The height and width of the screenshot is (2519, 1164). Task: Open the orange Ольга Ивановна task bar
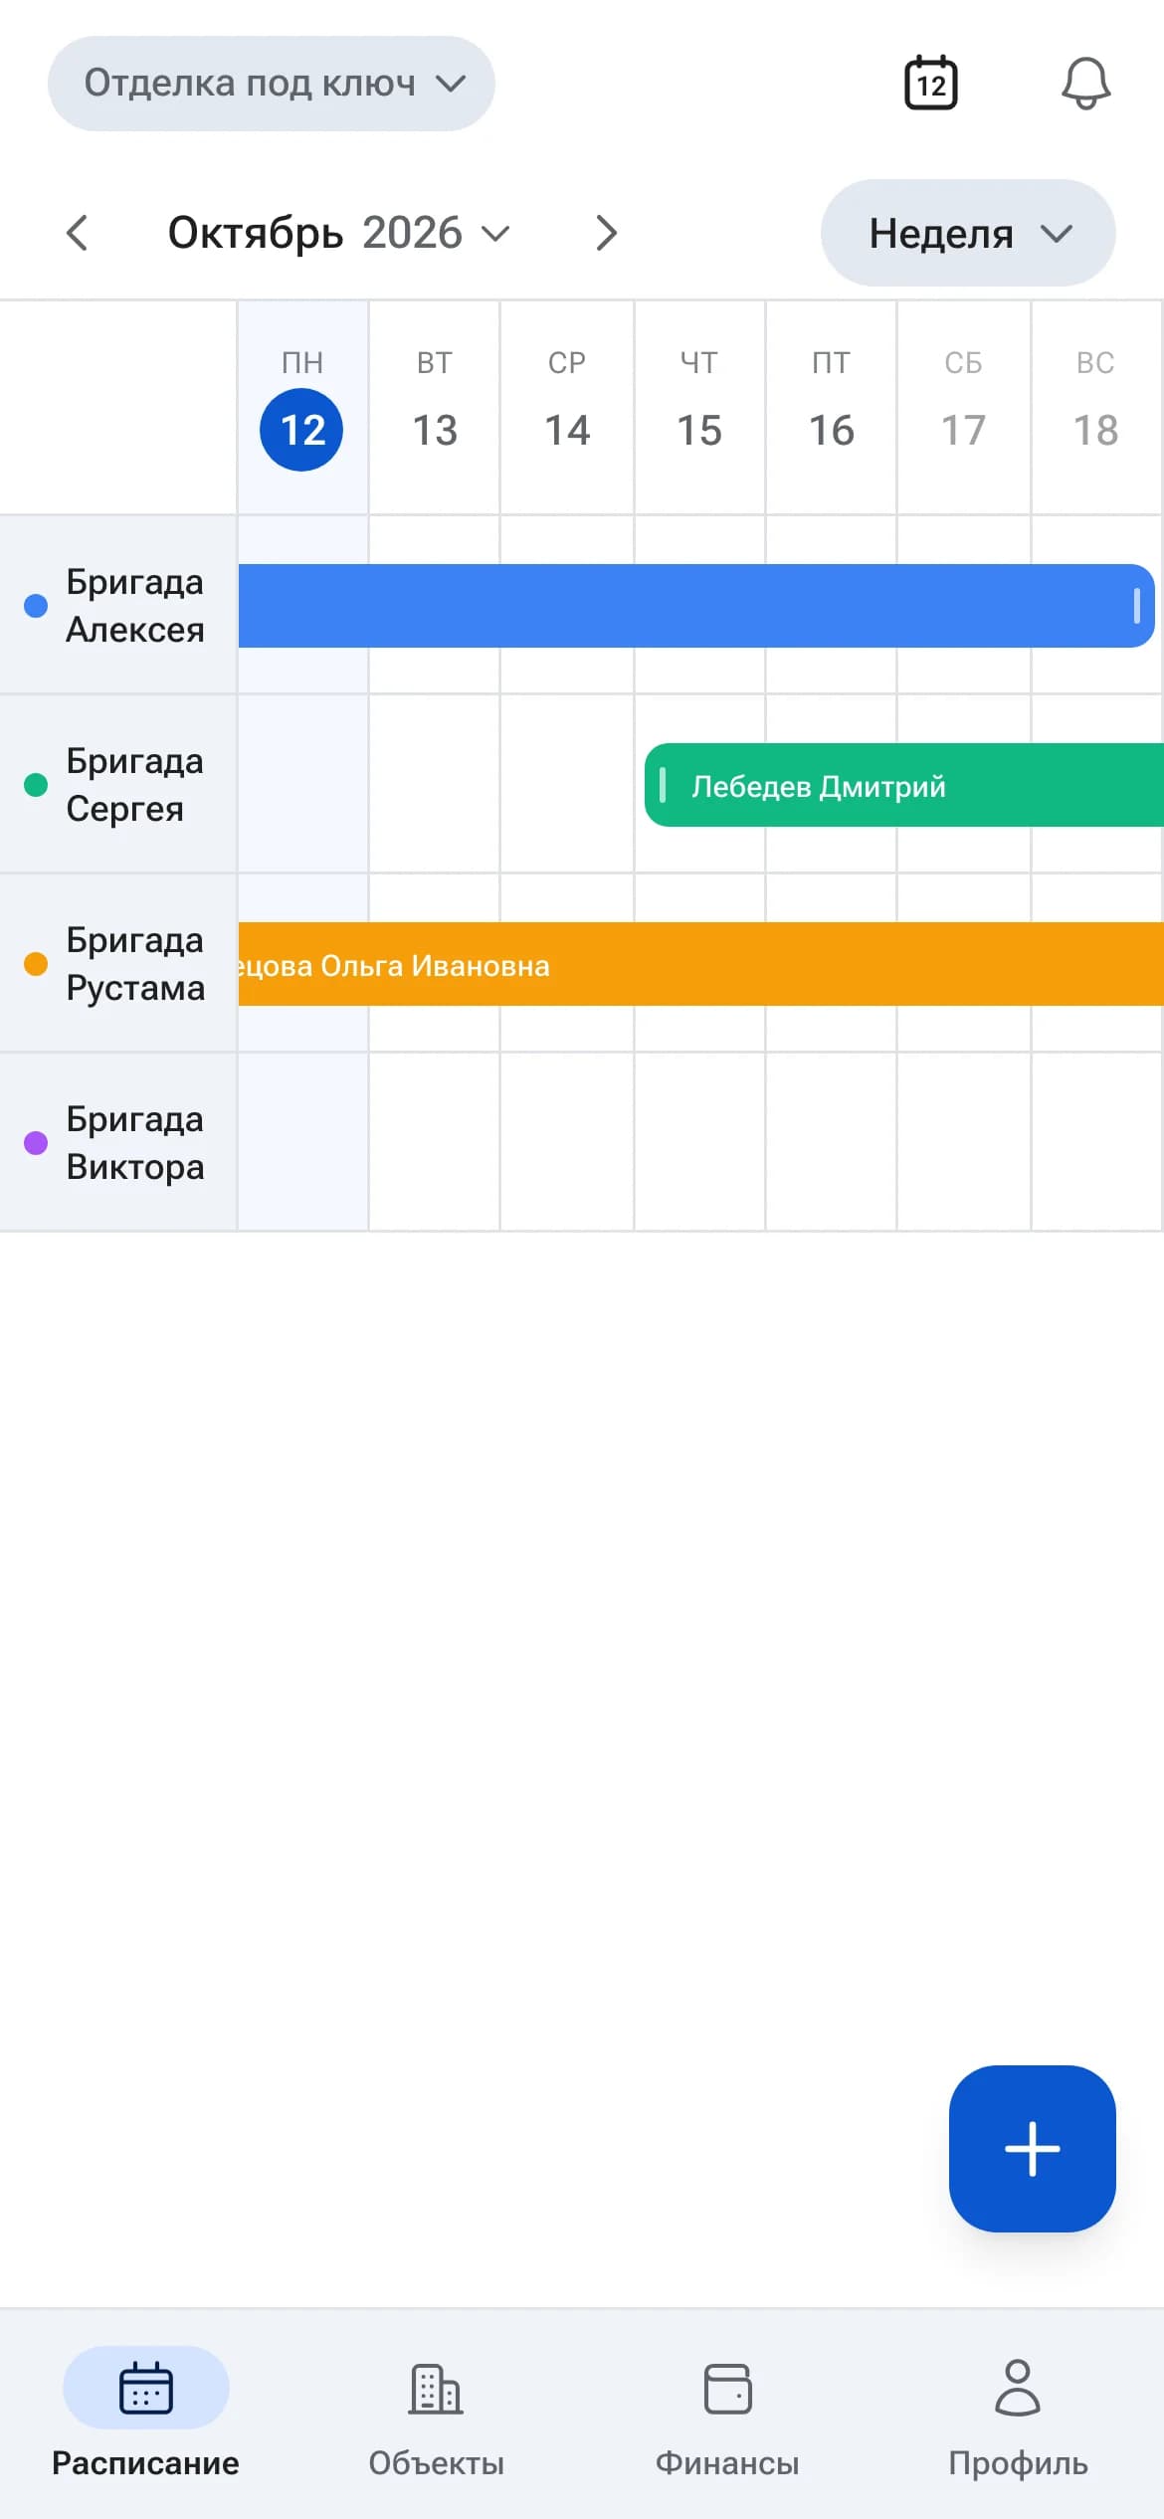coord(700,964)
